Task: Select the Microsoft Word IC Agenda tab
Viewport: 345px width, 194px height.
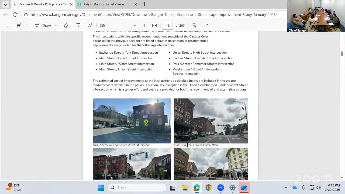Action: [x=43, y=4]
